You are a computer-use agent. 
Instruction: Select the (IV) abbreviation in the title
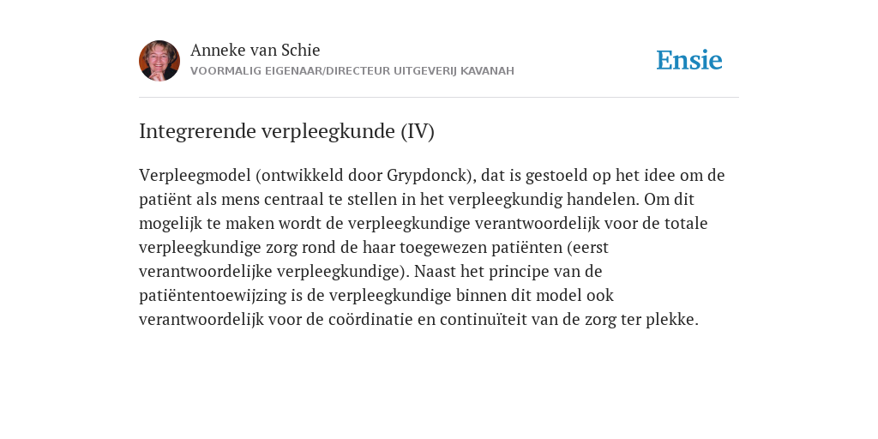click(x=418, y=131)
